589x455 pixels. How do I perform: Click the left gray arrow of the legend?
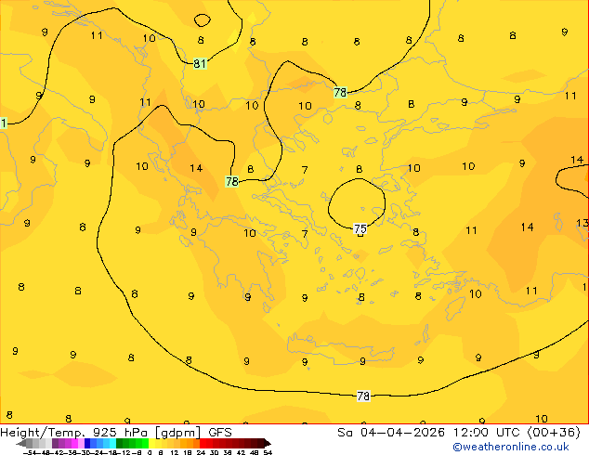point(21,443)
